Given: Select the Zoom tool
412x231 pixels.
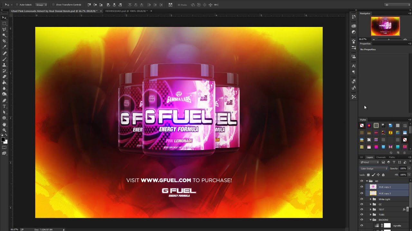Looking at the screenshot, I should [x=5, y=130].
